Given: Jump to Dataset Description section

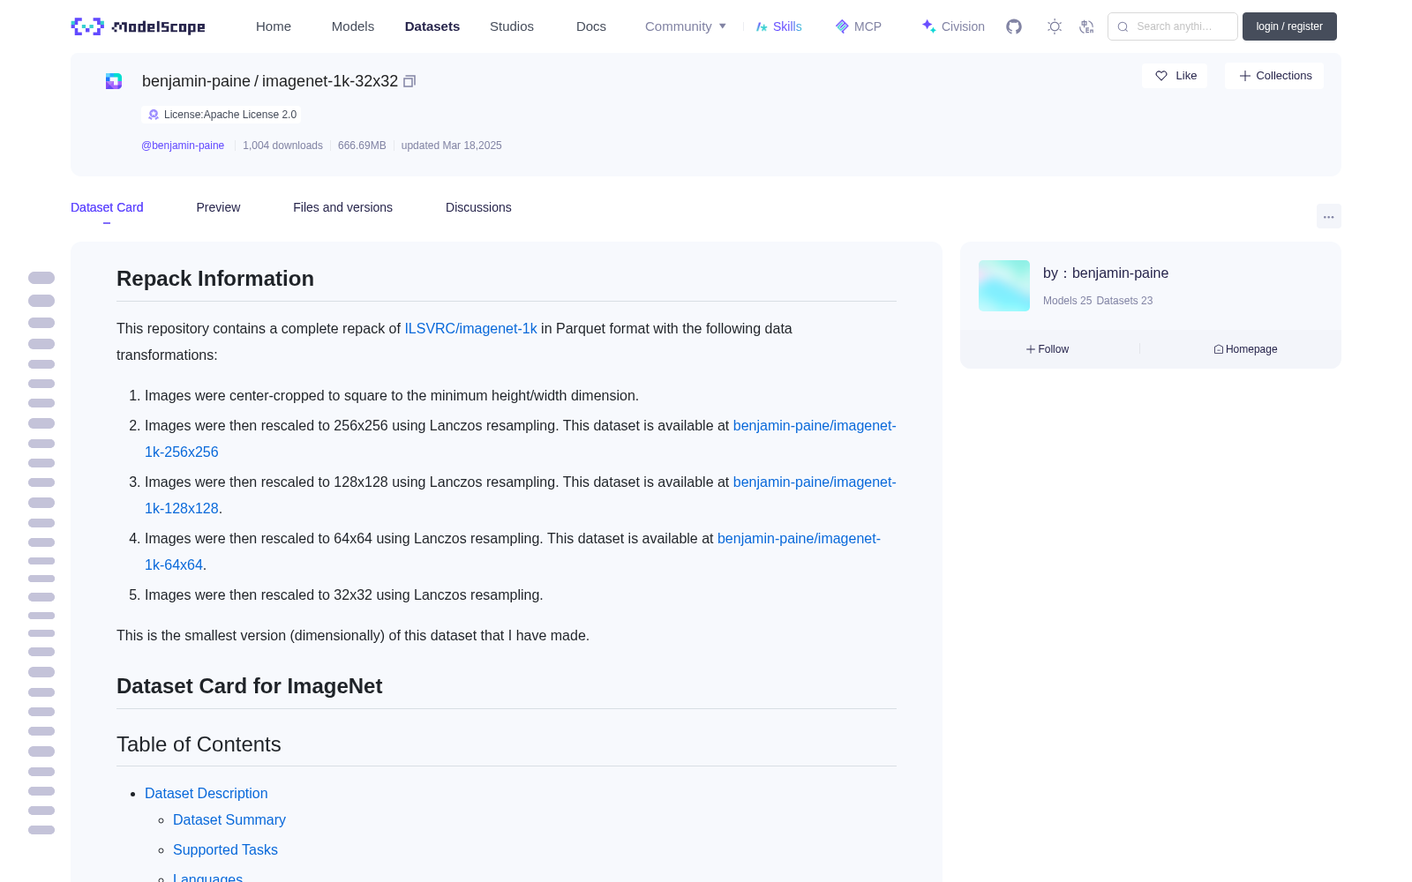Looking at the screenshot, I should [206, 794].
